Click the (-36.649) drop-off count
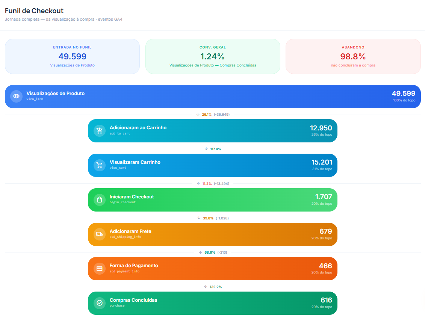This screenshot has height=319, width=425. (x=222, y=115)
